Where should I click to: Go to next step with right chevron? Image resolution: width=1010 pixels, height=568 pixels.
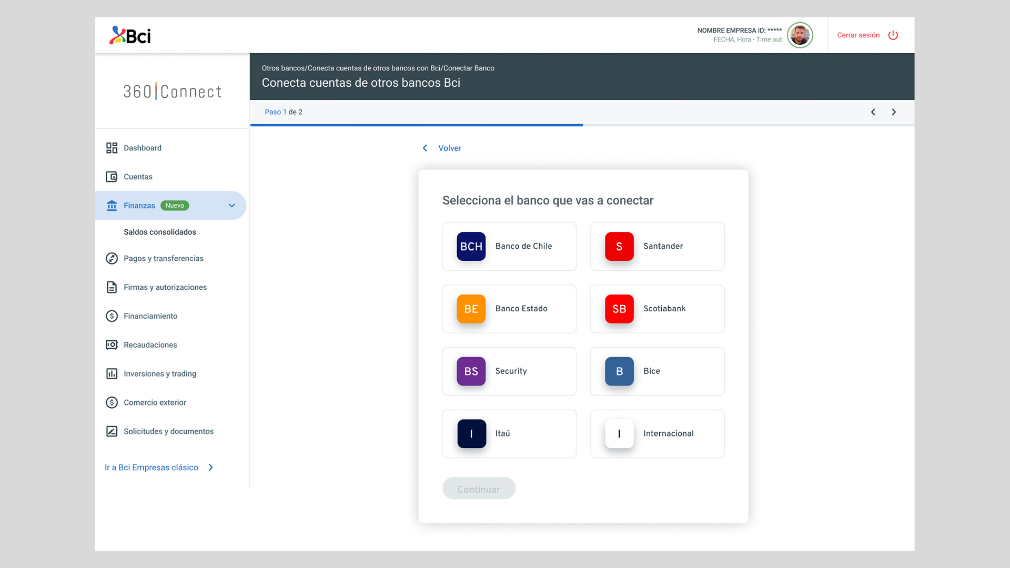(x=893, y=112)
